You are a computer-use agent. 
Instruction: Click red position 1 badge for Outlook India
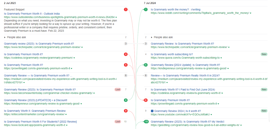(x=126, y=10)
